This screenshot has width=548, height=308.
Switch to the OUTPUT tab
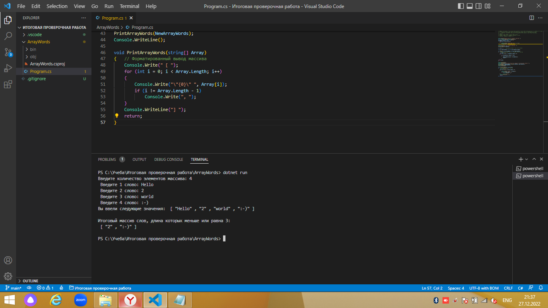pos(140,159)
